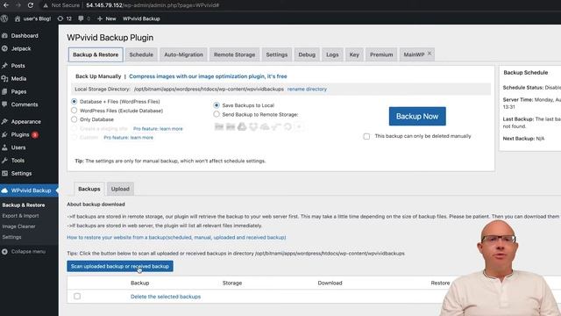Open Users in sidebar
The image size is (561, 316).
point(18,147)
